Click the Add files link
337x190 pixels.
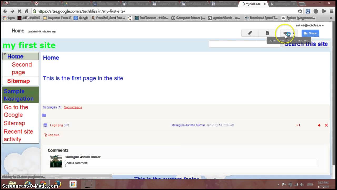pyautogui.click(x=53, y=135)
